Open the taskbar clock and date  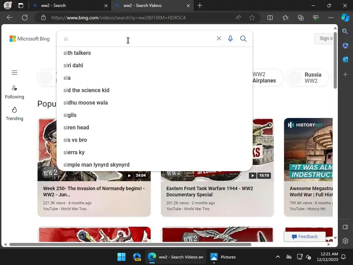tap(327, 257)
